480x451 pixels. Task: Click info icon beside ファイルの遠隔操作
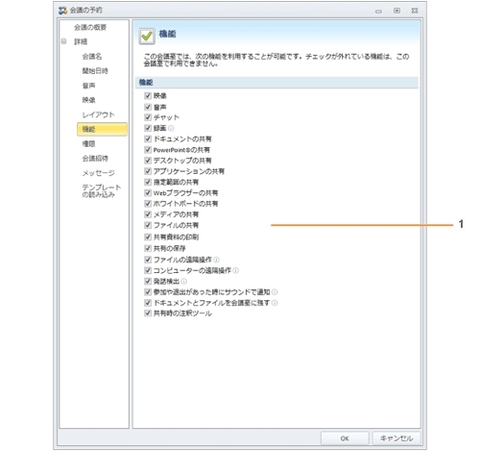pyautogui.click(x=216, y=260)
